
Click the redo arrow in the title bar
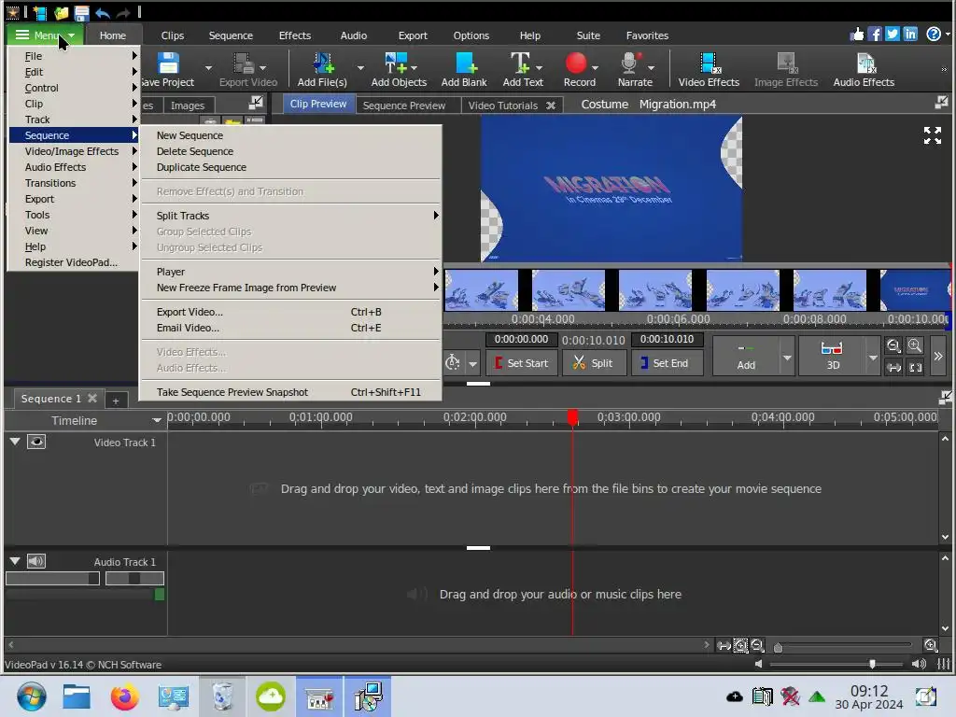pyautogui.click(x=123, y=12)
